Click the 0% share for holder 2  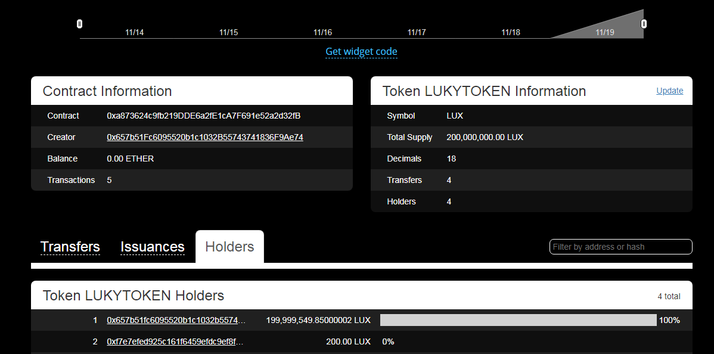(x=388, y=341)
